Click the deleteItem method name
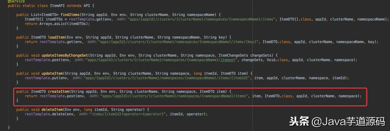This screenshot has height=131, width=390. (x=52, y=110)
